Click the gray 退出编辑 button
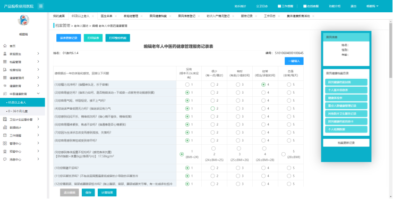The width and height of the screenshot is (393, 199). coord(70,193)
